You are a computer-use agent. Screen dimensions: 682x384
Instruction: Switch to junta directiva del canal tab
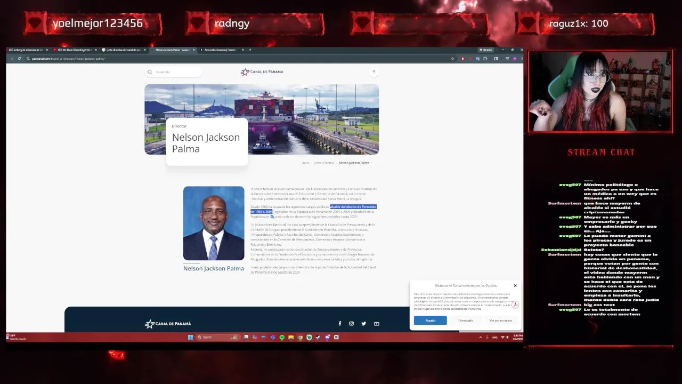point(123,50)
